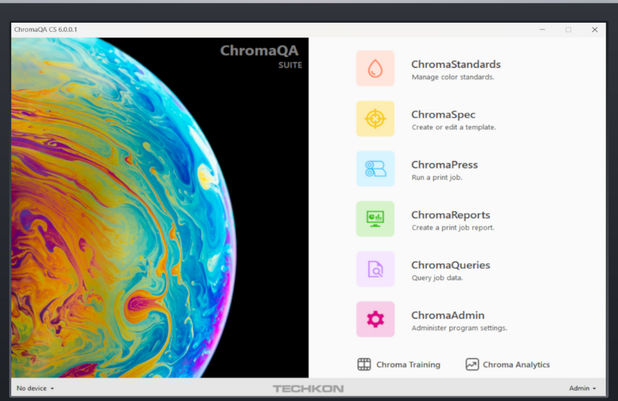This screenshot has height=401, width=618.
Task: Click the Chroma Training grid icon
Action: [x=364, y=364]
